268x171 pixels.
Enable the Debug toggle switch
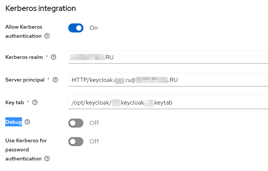[76, 123]
